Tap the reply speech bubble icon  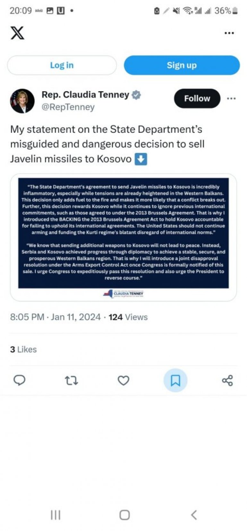tap(19, 381)
